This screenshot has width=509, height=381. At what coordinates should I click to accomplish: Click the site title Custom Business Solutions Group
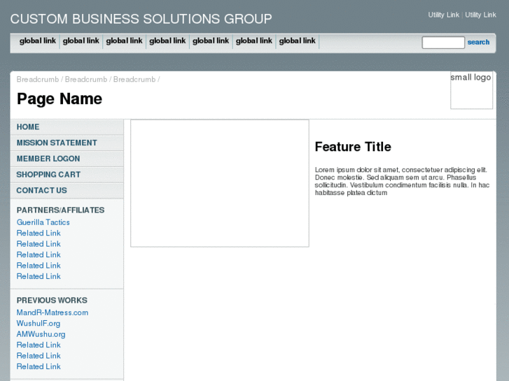141,19
